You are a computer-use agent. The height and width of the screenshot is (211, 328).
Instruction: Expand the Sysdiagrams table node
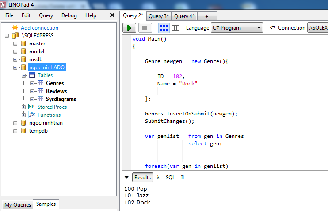(32, 99)
